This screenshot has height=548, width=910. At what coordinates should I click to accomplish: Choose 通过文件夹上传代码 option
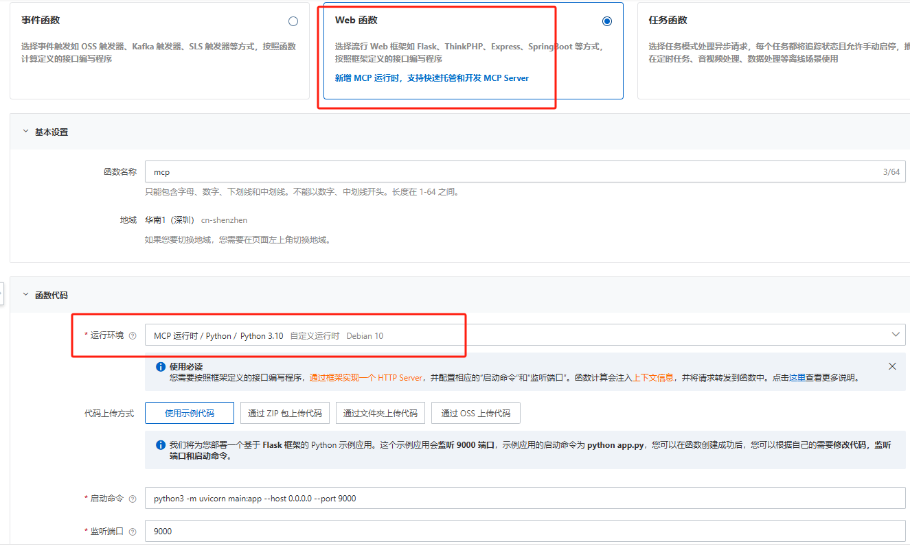[x=380, y=413]
